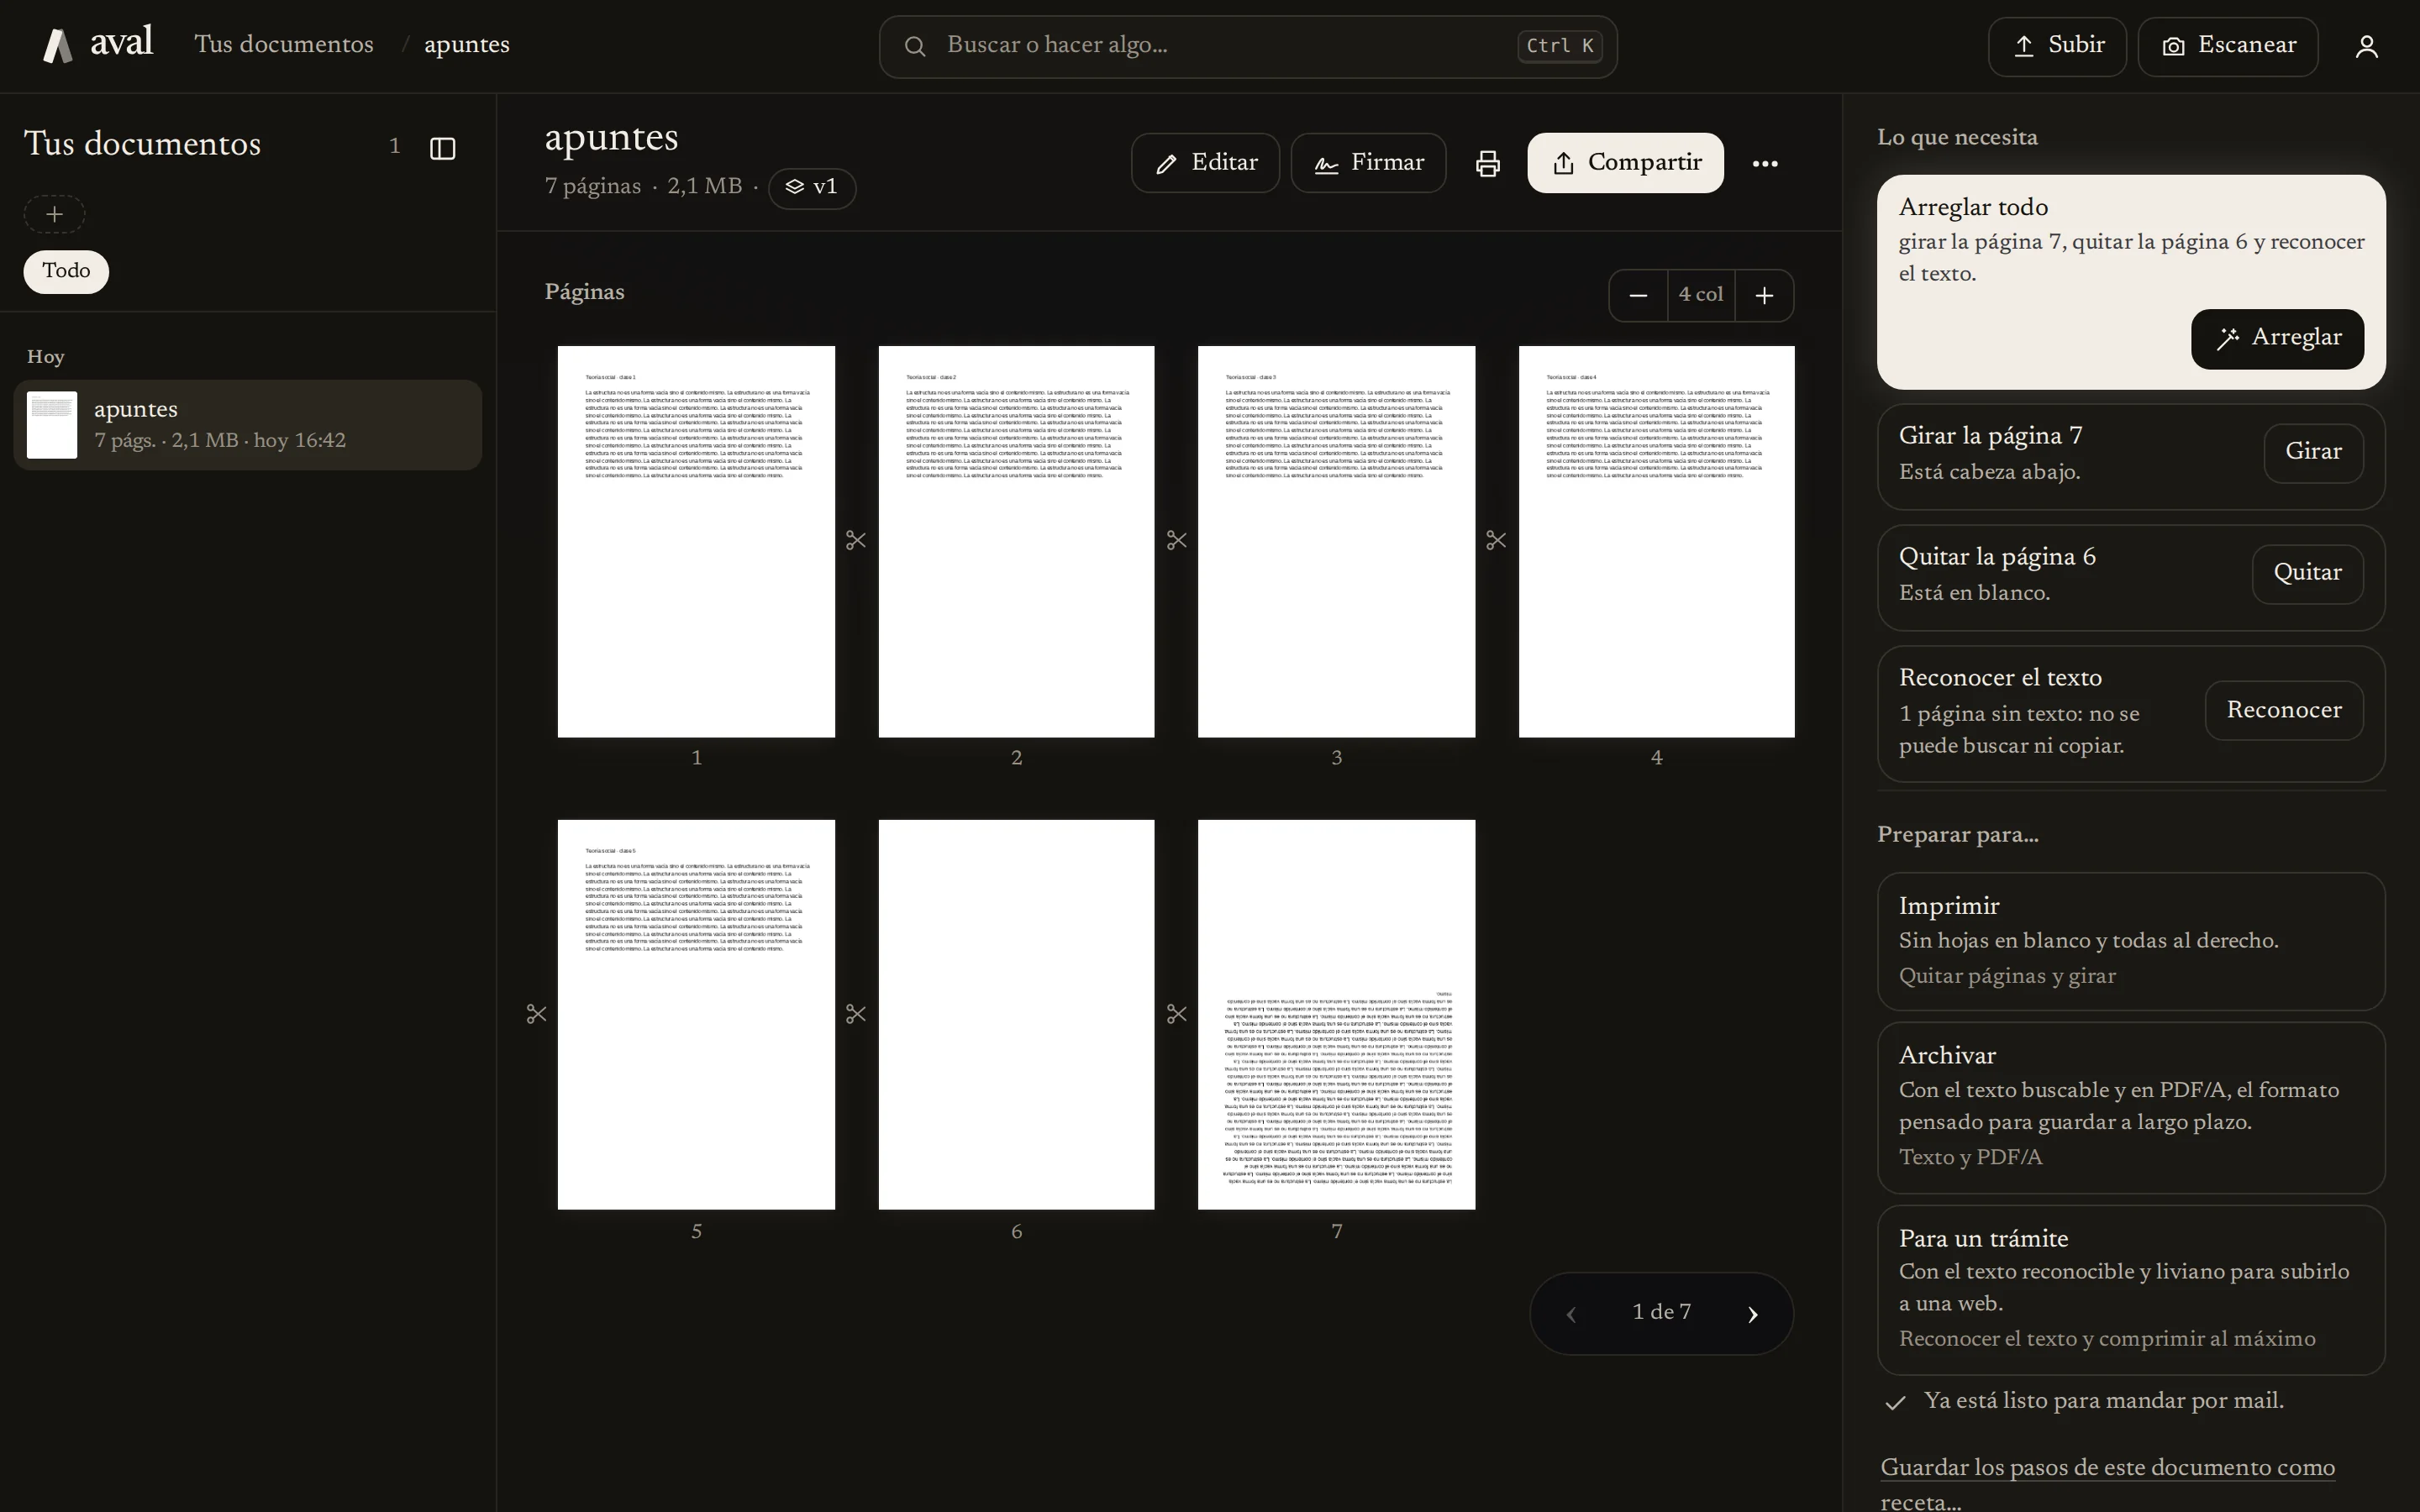Click the 1 de 7 page indicator

coord(1661,1313)
